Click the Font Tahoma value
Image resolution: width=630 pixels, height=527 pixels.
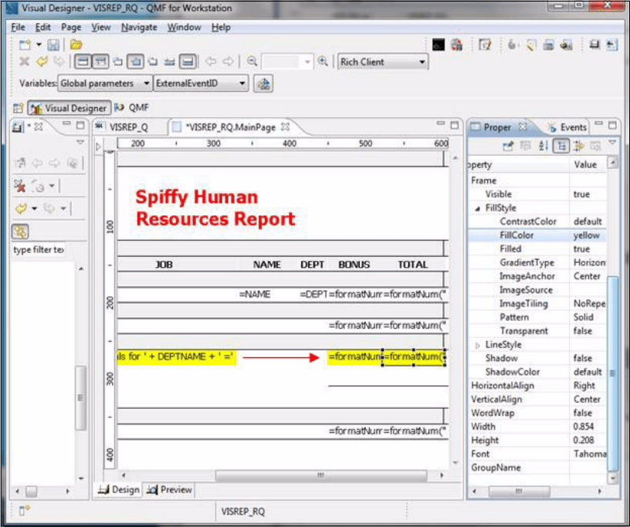[x=589, y=454]
